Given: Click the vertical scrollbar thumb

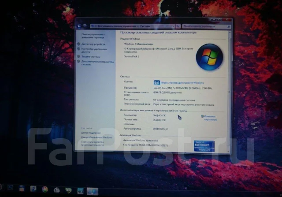Looking at the screenshot, I should coord(229,92).
